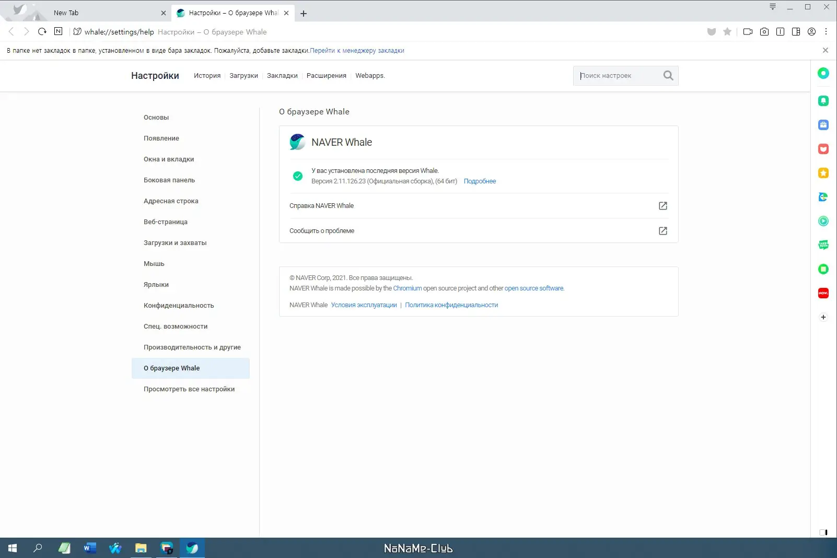Open the notifications bell in the sidebar
Viewport: 837px width, 558px height.
coord(823,101)
